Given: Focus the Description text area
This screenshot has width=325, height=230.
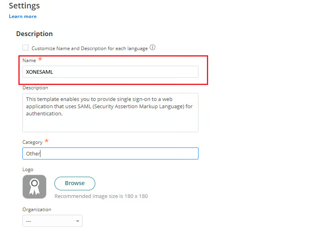Looking at the screenshot, I should 110,112.
